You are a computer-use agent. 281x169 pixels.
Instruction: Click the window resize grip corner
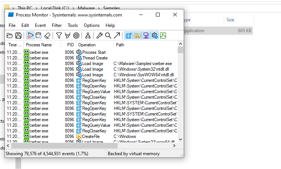(181, 155)
